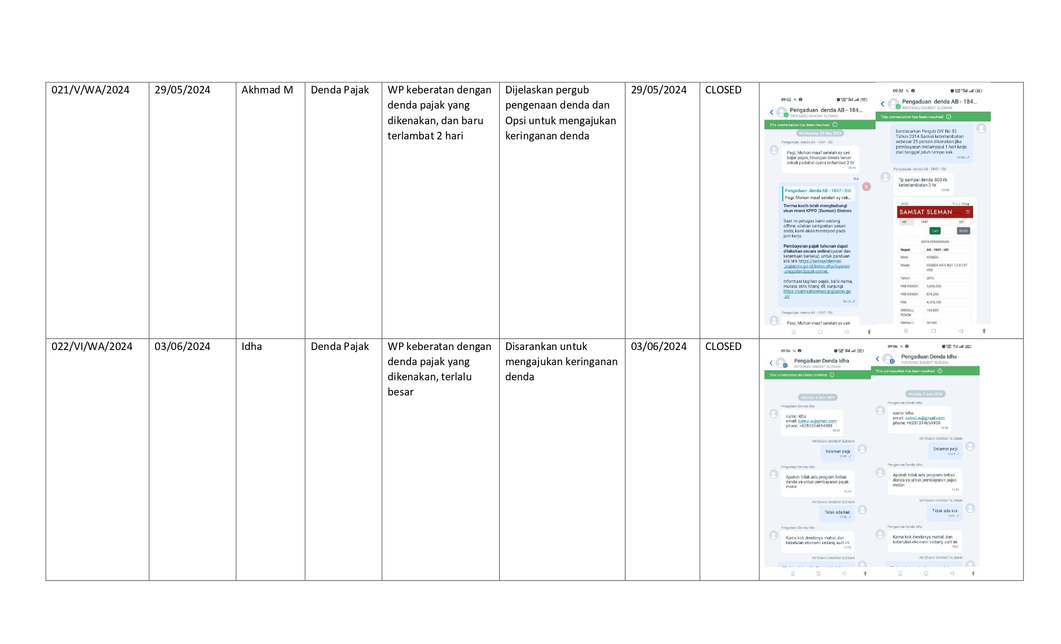Tap recents nav icon in left AB-184 screenshot

click(794, 332)
